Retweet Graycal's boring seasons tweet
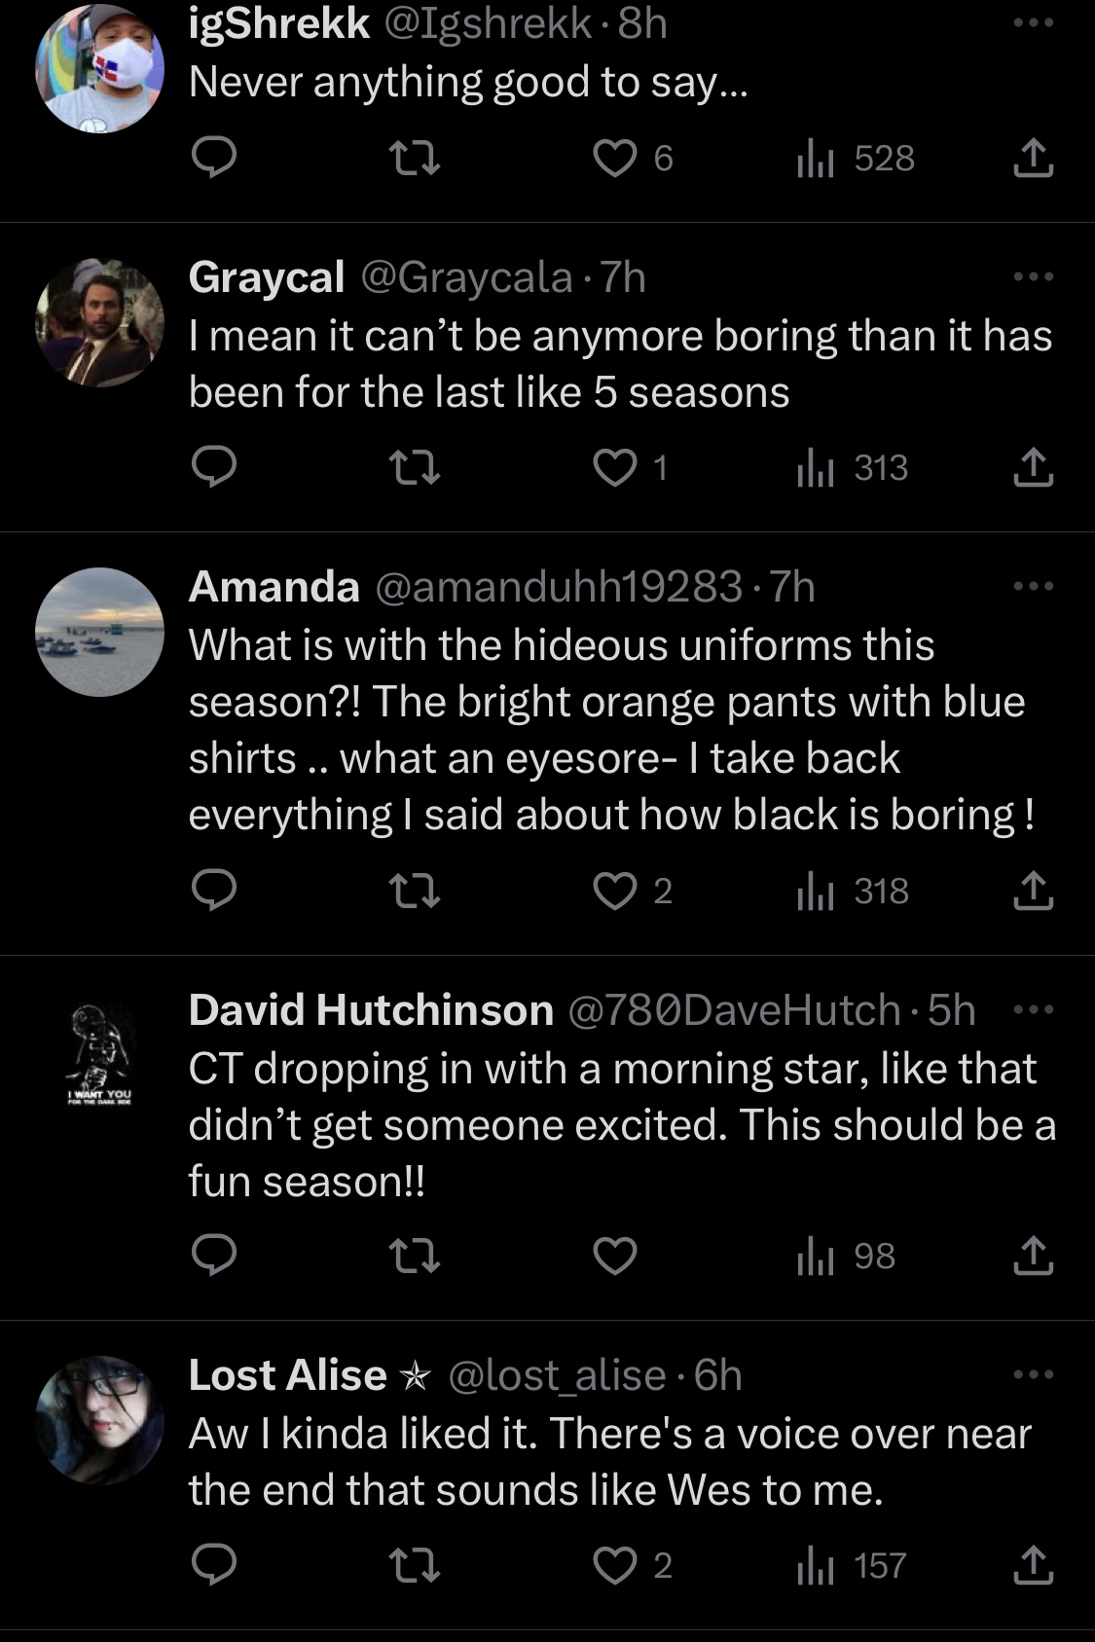 pyautogui.click(x=414, y=468)
